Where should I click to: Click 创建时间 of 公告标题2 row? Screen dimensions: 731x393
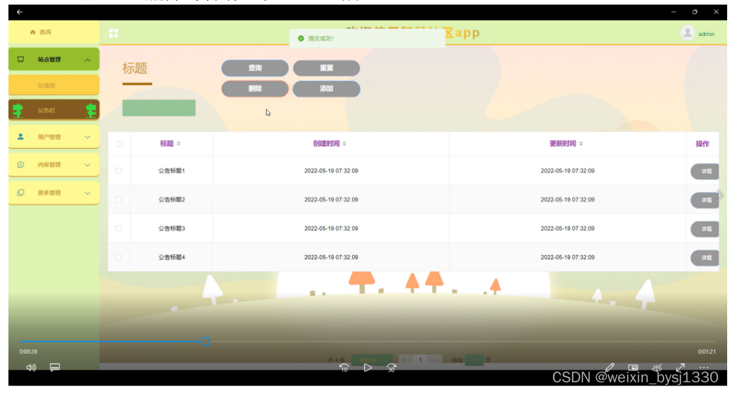[x=331, y=200]
